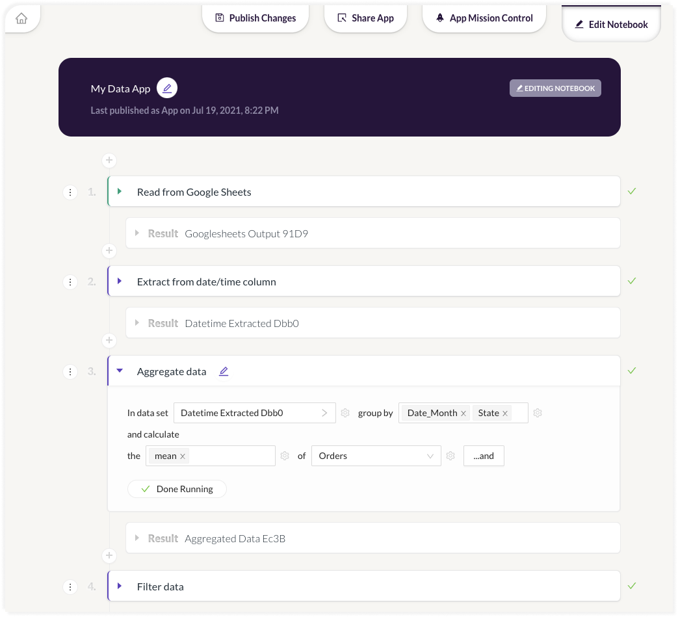Add a step above Read from Google Sheets
The width and height of the screenshot is (678, 617).
point(109,161)
